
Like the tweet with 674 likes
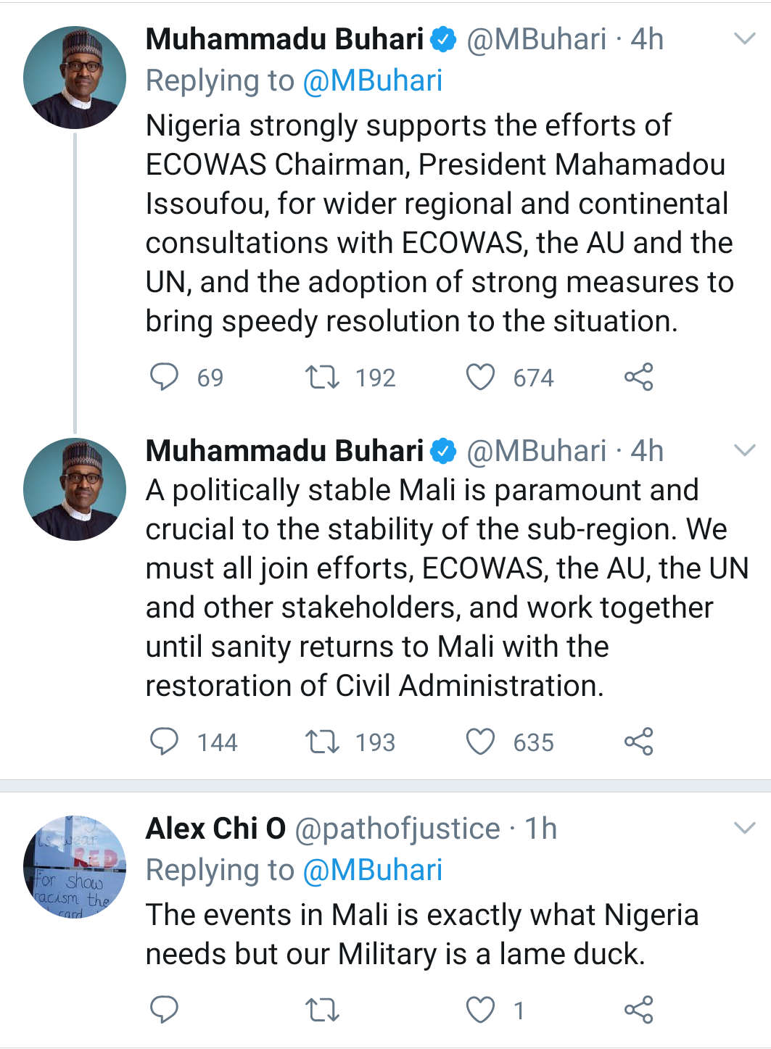[480, 377]
